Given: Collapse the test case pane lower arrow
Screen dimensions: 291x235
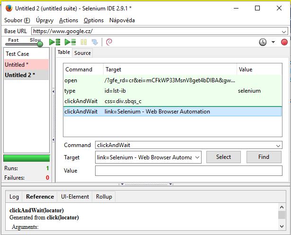Looking at the screenshot, I should click(x=53, y=139).
